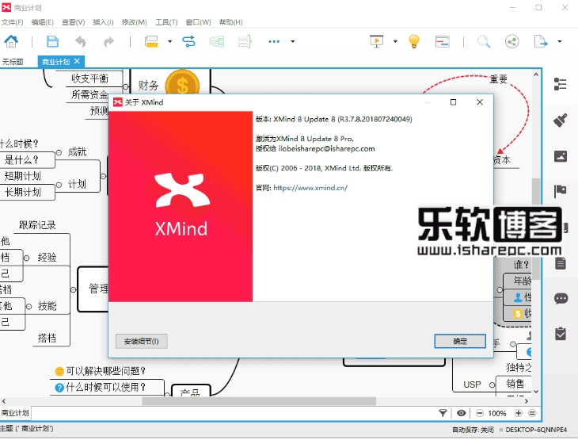The width and height of the screenshot is (578, 440).
Task: Close the 商业计划 tab
Action: point(77,61)
